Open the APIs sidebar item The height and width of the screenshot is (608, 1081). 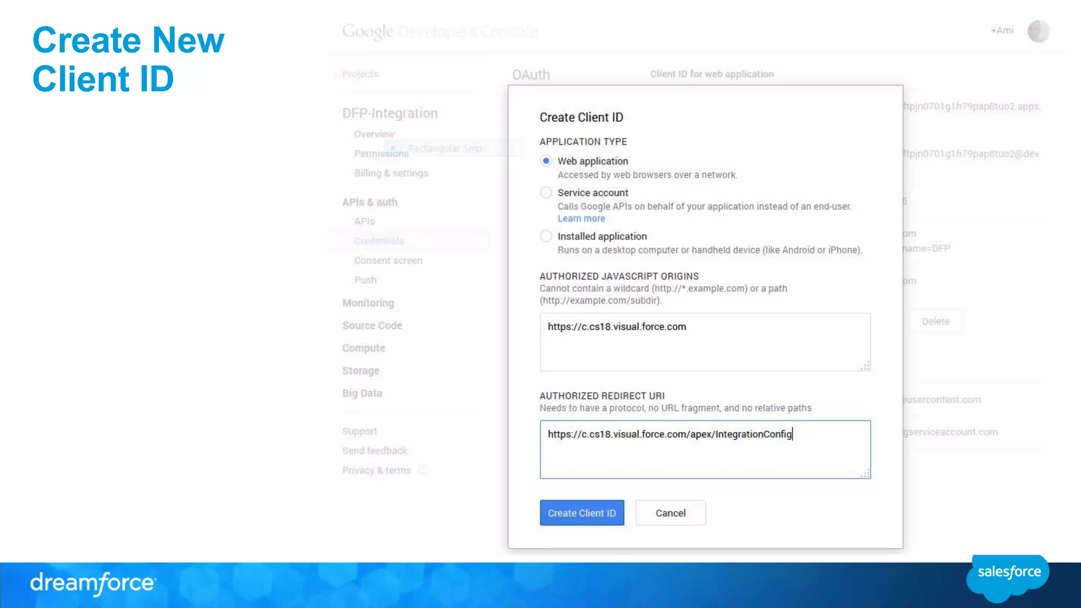point(364,221)
